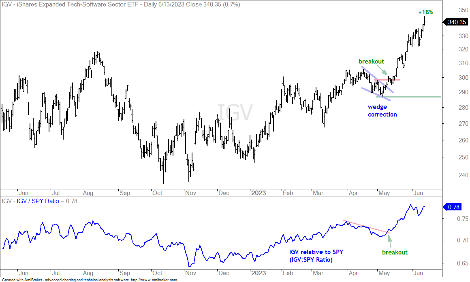Screen dimensions: 470x282
Task: Click the IGV / SPY Ratio title
Action: pyautogui.click(x=38, y=201)
